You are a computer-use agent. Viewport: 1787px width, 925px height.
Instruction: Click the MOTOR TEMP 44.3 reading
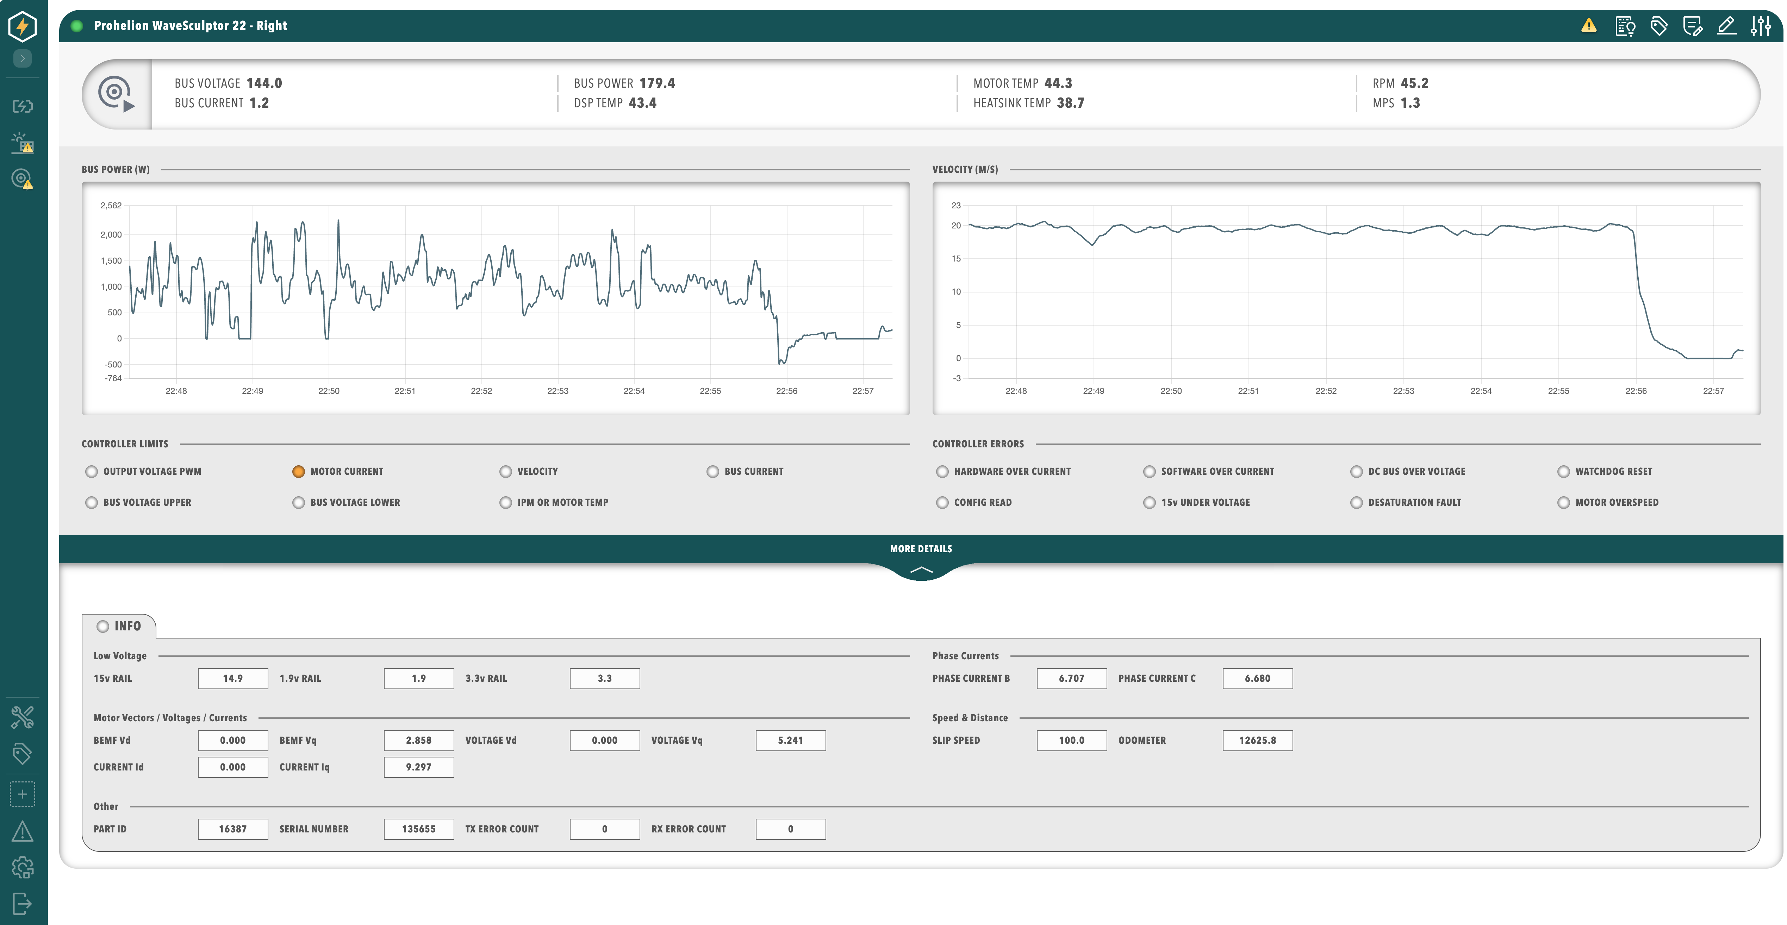point(1022,83)
